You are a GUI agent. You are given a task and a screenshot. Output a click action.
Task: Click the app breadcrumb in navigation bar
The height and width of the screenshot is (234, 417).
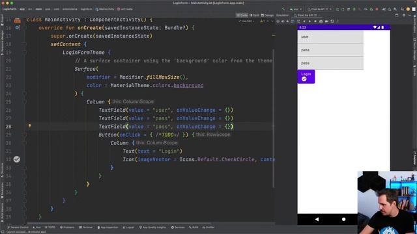(x=22, y=9)
